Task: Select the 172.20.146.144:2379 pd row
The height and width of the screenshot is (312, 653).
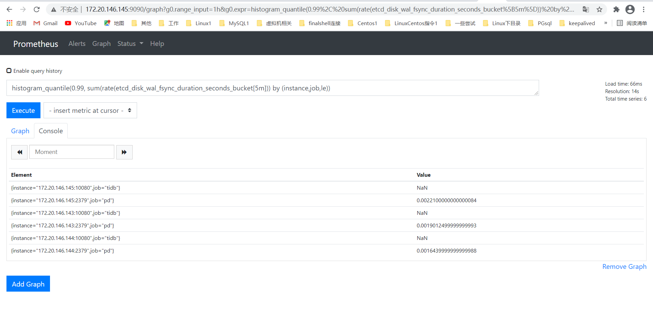Action: click(x=327, y=250)
